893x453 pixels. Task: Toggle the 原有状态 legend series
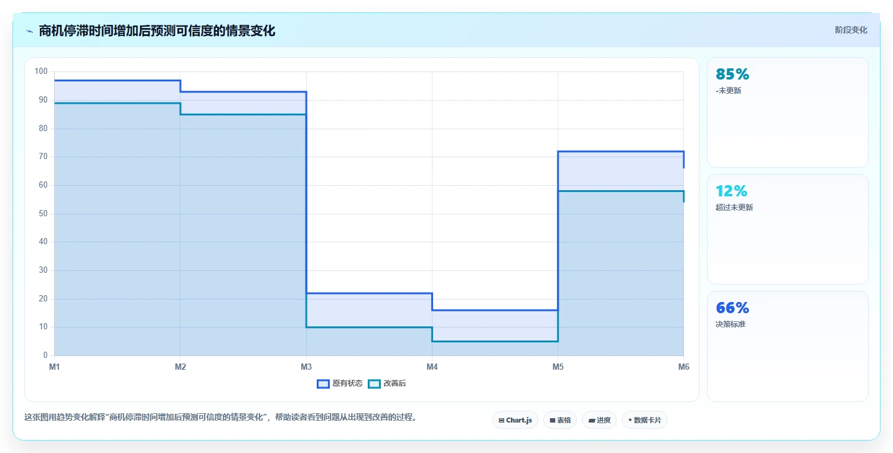[339, 384]
